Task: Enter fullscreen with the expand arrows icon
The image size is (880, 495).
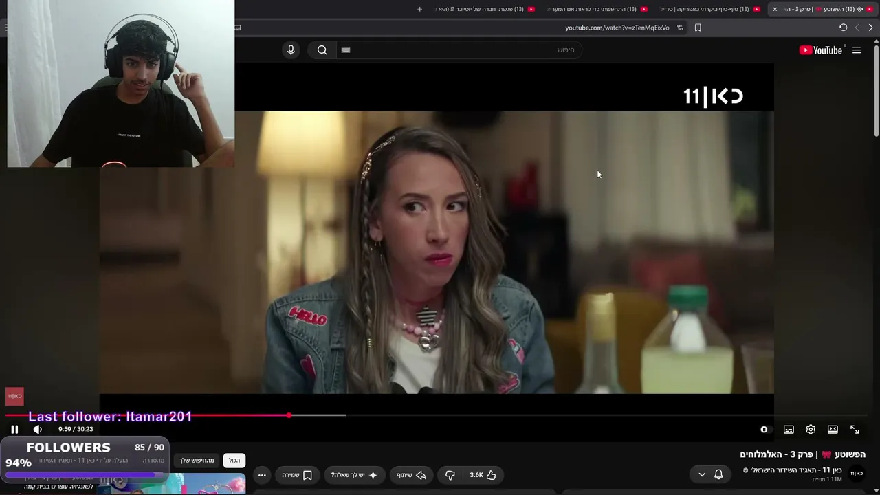Action: point(855,429)
